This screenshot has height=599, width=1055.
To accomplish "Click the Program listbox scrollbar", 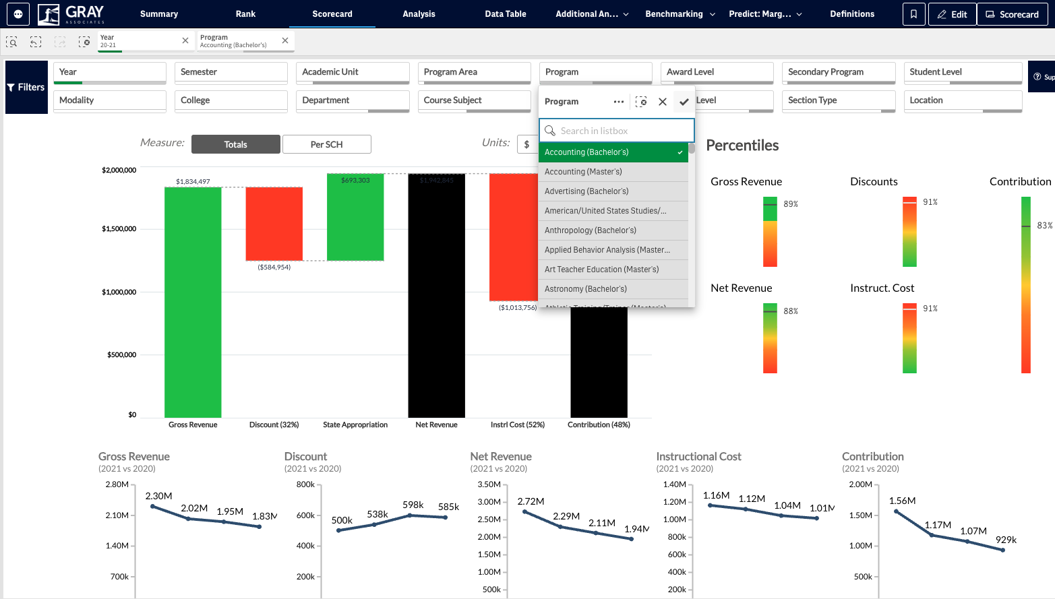I will pyautogui.click(x=692, y=148).
